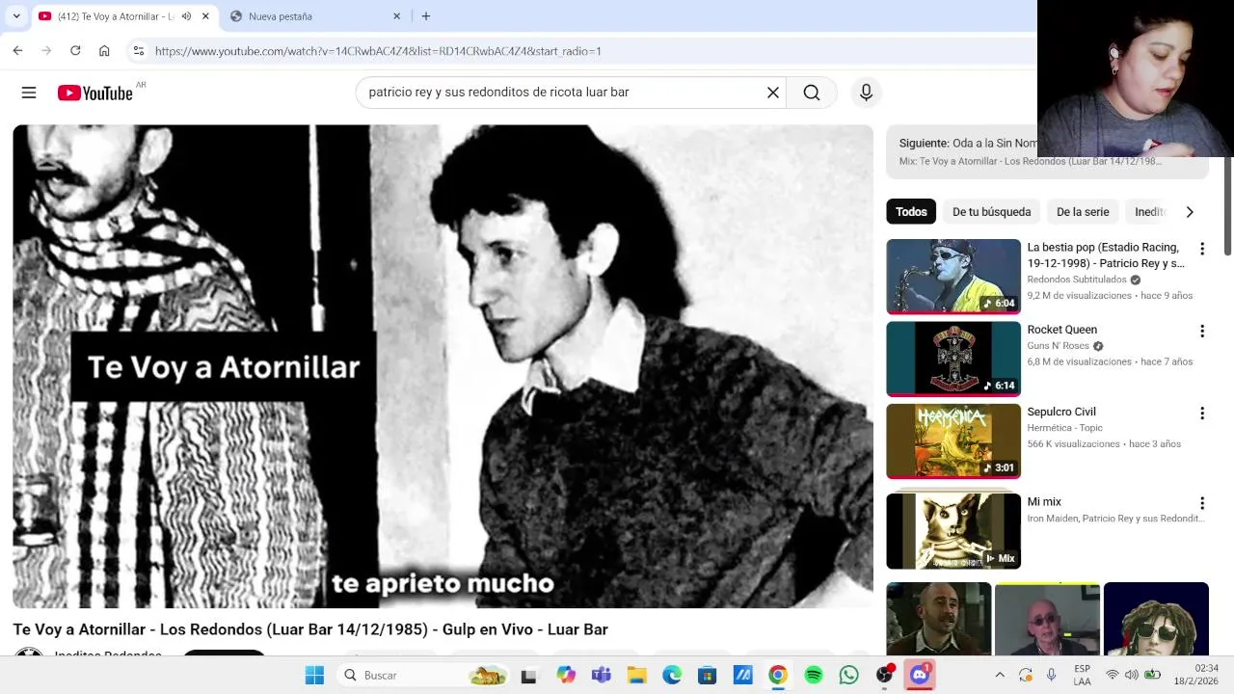Viewport: 1234px width, 694px height.
Task: Open WhatsApp from taskbar
Action: (848, 676)
